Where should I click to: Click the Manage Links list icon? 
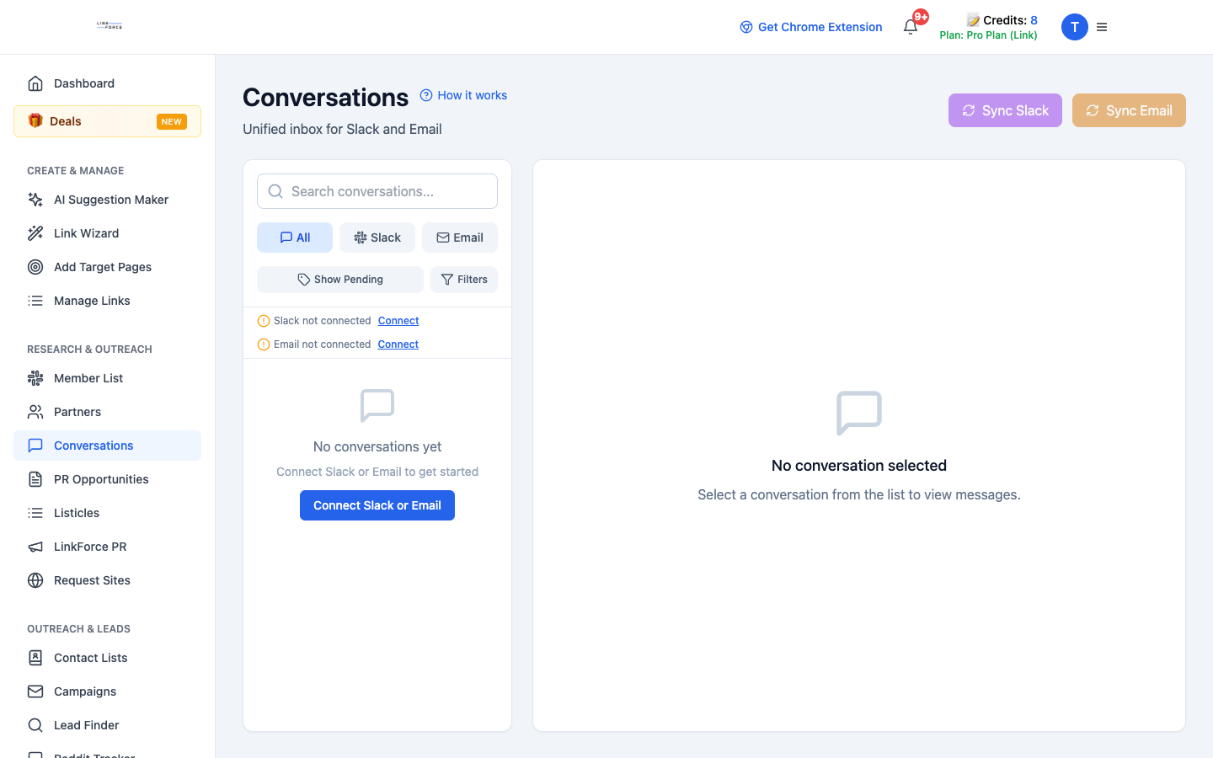point(35,301)
